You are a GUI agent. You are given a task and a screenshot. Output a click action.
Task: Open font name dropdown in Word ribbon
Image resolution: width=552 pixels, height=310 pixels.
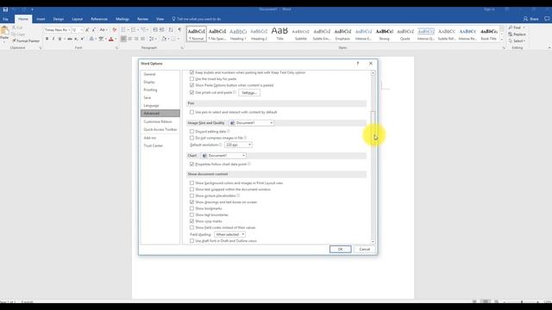tap(69, 30)
